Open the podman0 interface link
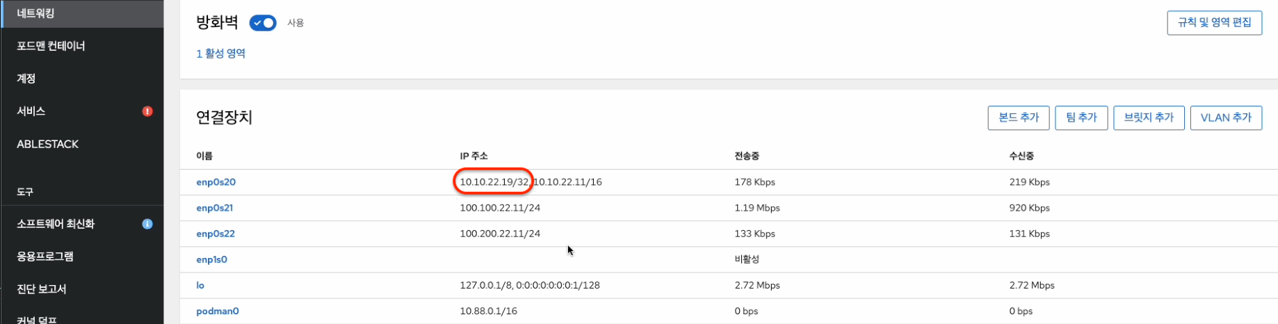1278x324 pixels. pyautogui.click(x=217, y=311)
